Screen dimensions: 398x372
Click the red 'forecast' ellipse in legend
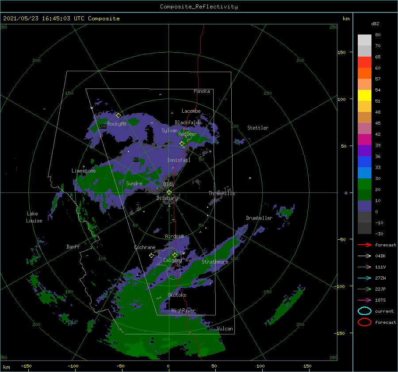(364, 322)
